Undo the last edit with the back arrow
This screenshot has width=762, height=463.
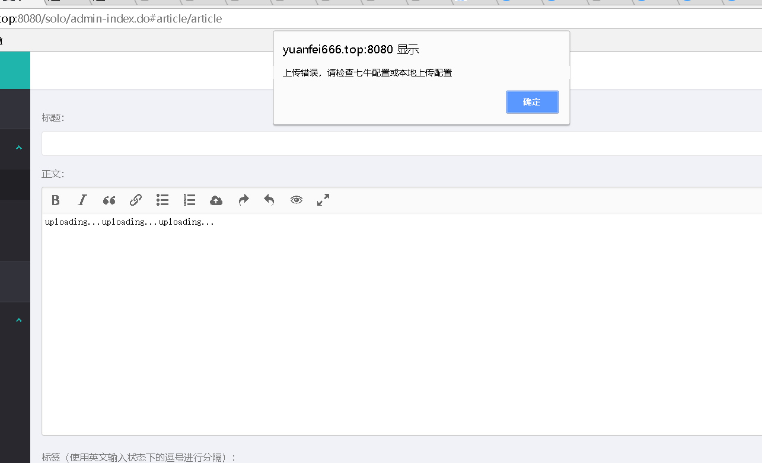269,200
